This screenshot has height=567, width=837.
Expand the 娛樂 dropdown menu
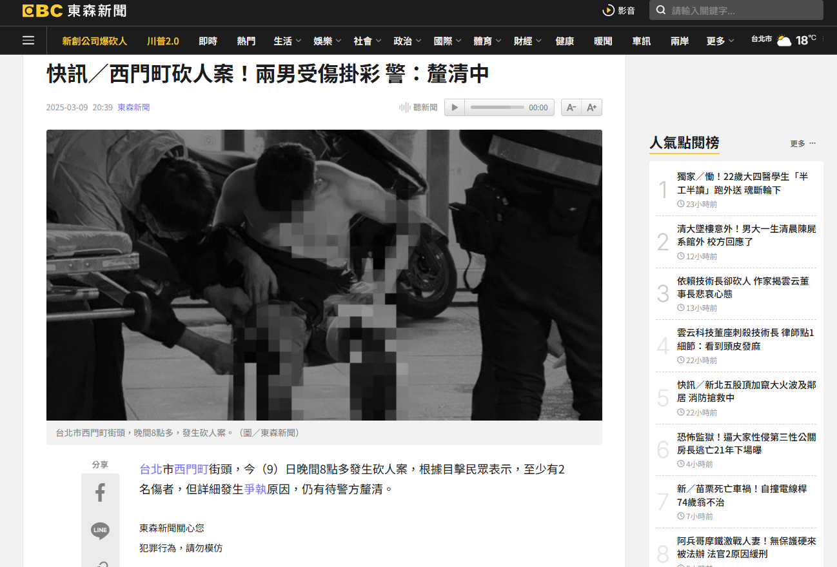(x=328, y=41)
